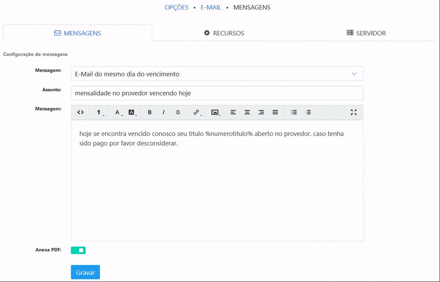Toggle HTML code view in editor
Viewport: 440px width, 282px height.
pyautogui.click(x=80, y=112)
